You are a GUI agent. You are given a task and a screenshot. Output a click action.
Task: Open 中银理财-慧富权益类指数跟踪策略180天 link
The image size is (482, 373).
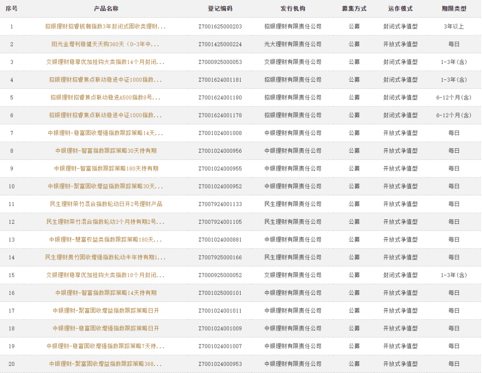pyautogui.click(x=105, y=239)
